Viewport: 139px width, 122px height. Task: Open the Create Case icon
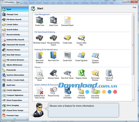pyautogui.click(x=39, y=20)
